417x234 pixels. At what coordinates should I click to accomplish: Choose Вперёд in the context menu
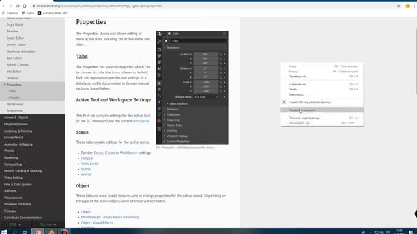(x=322, y=71)
